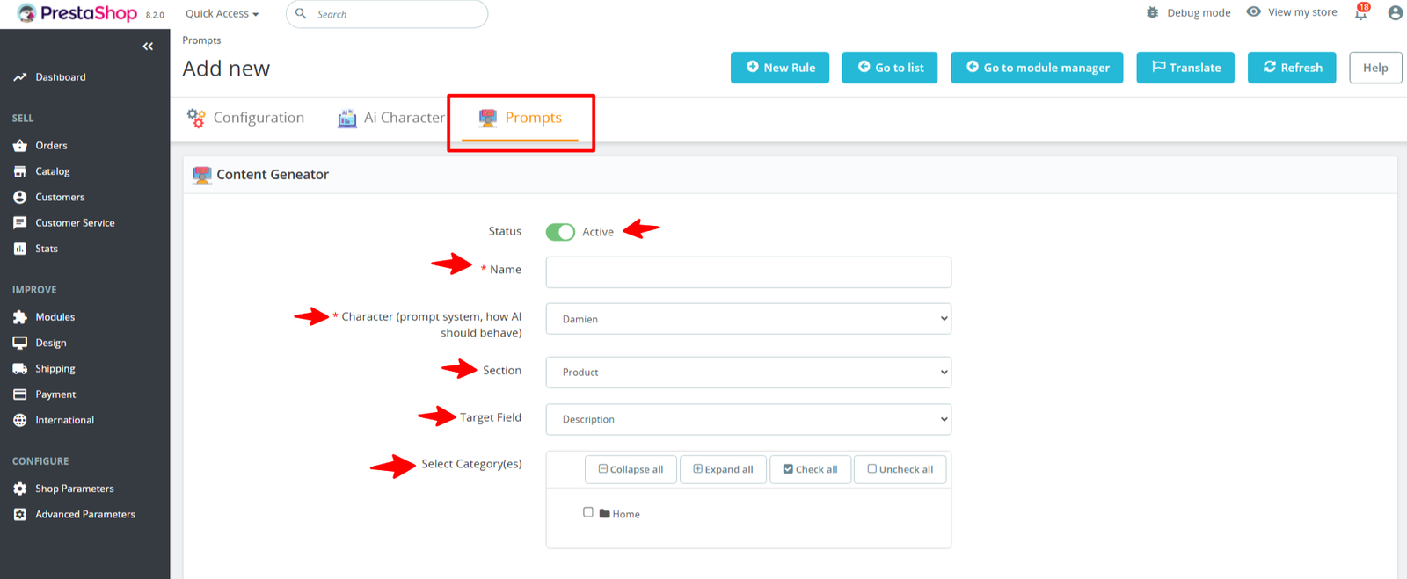Viewport: 1407px width, 579px height.
Task: Click the notifications bell icon
Action: pos(1360,15)
